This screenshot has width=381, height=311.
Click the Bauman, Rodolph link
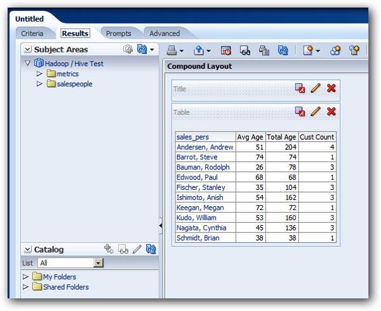(203, 167)
